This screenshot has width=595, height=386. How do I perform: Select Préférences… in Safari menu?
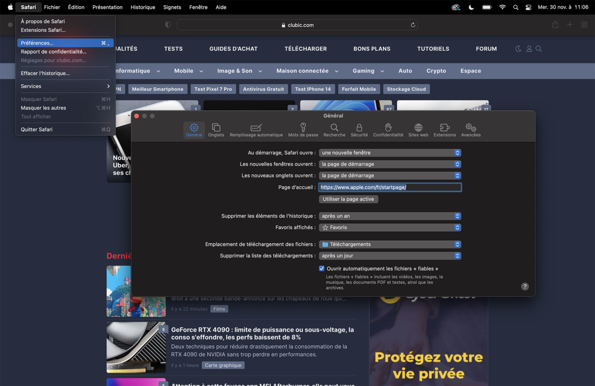click(65, 43)
